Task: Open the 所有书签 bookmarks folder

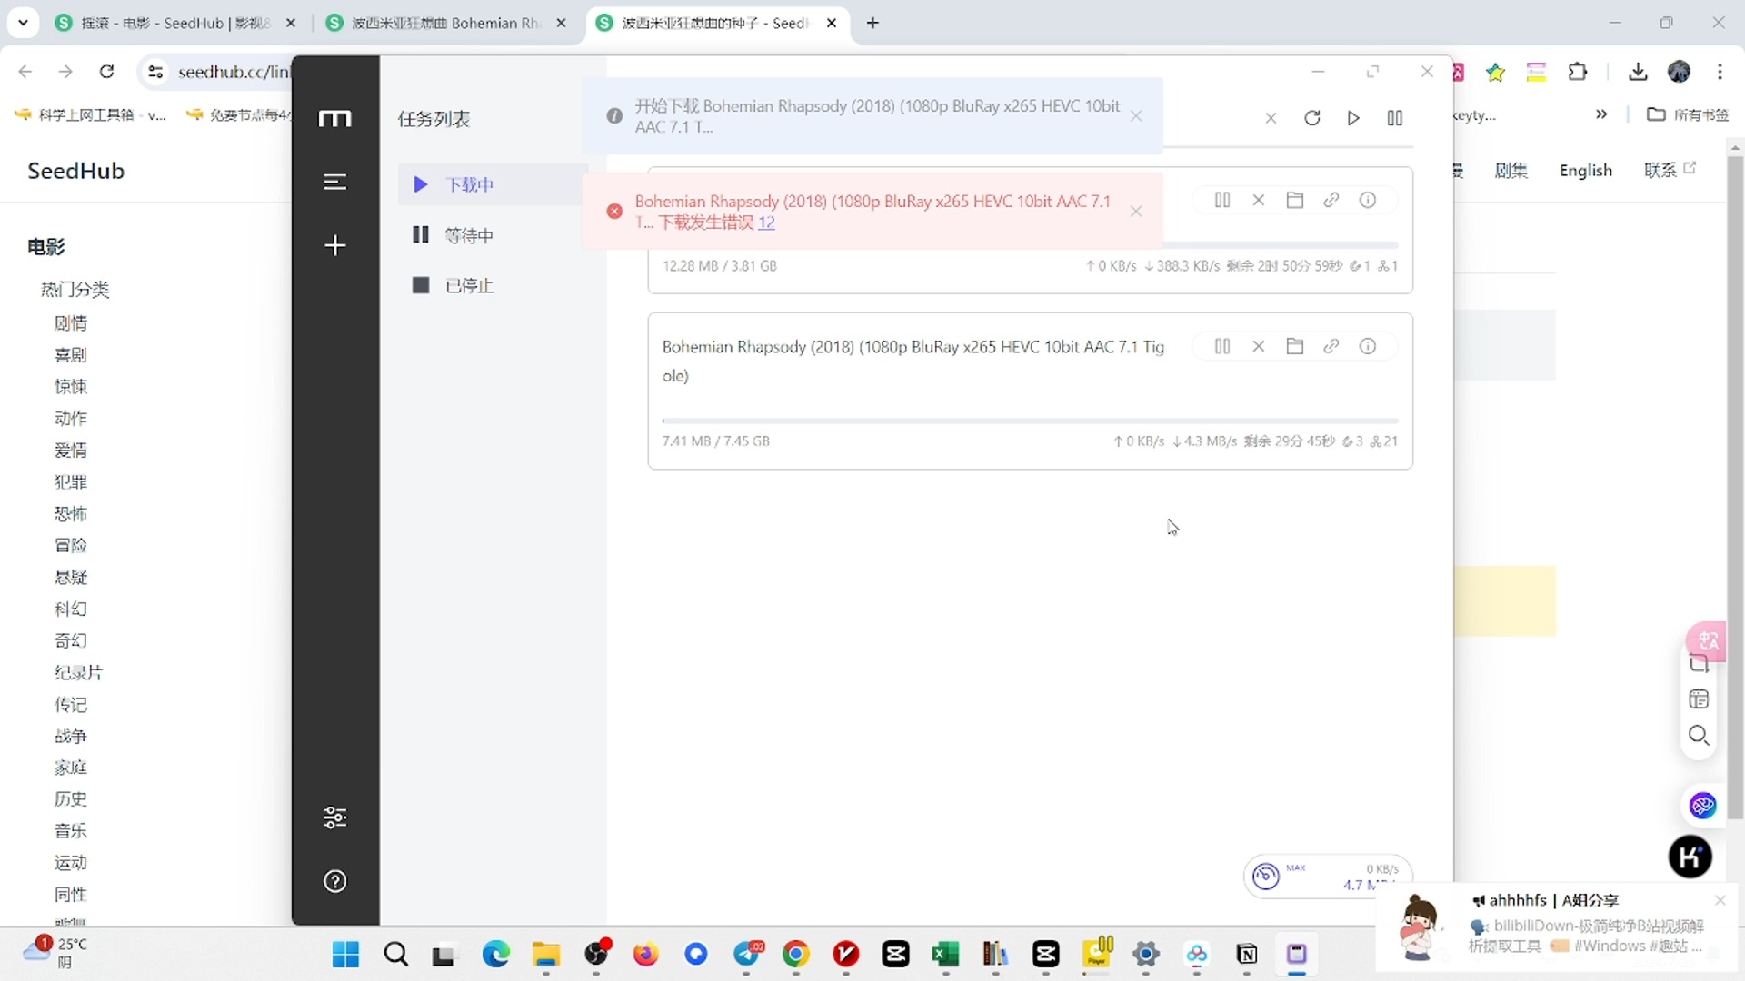Action: 1688,114
